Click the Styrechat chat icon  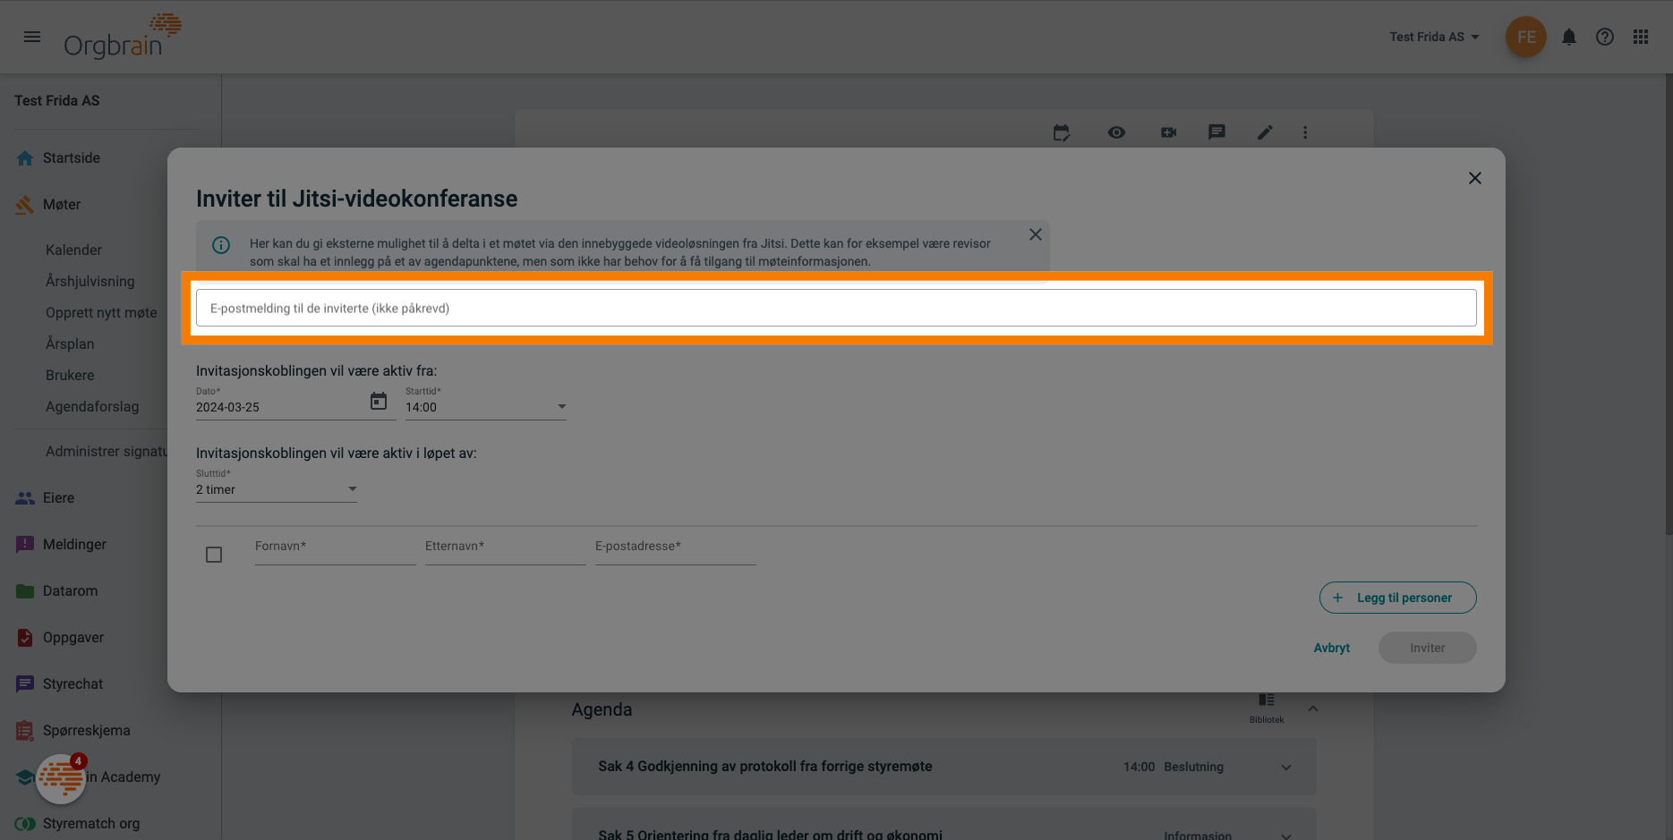click(x=25, y=684)
